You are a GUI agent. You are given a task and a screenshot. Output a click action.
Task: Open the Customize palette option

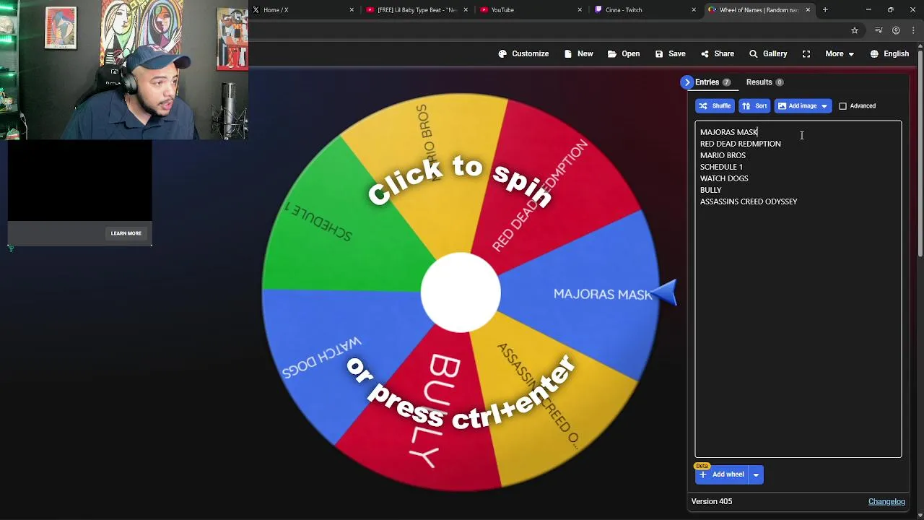pyautogui.click(x=523, y=53)
